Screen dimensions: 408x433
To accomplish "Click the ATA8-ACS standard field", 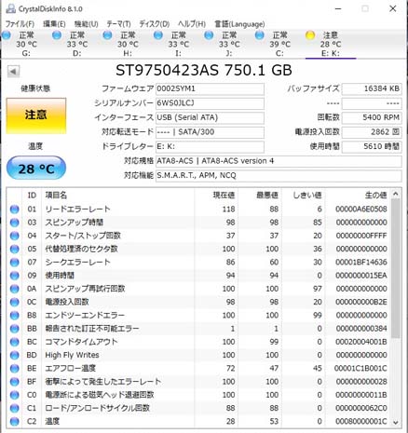I will (279, 161).
